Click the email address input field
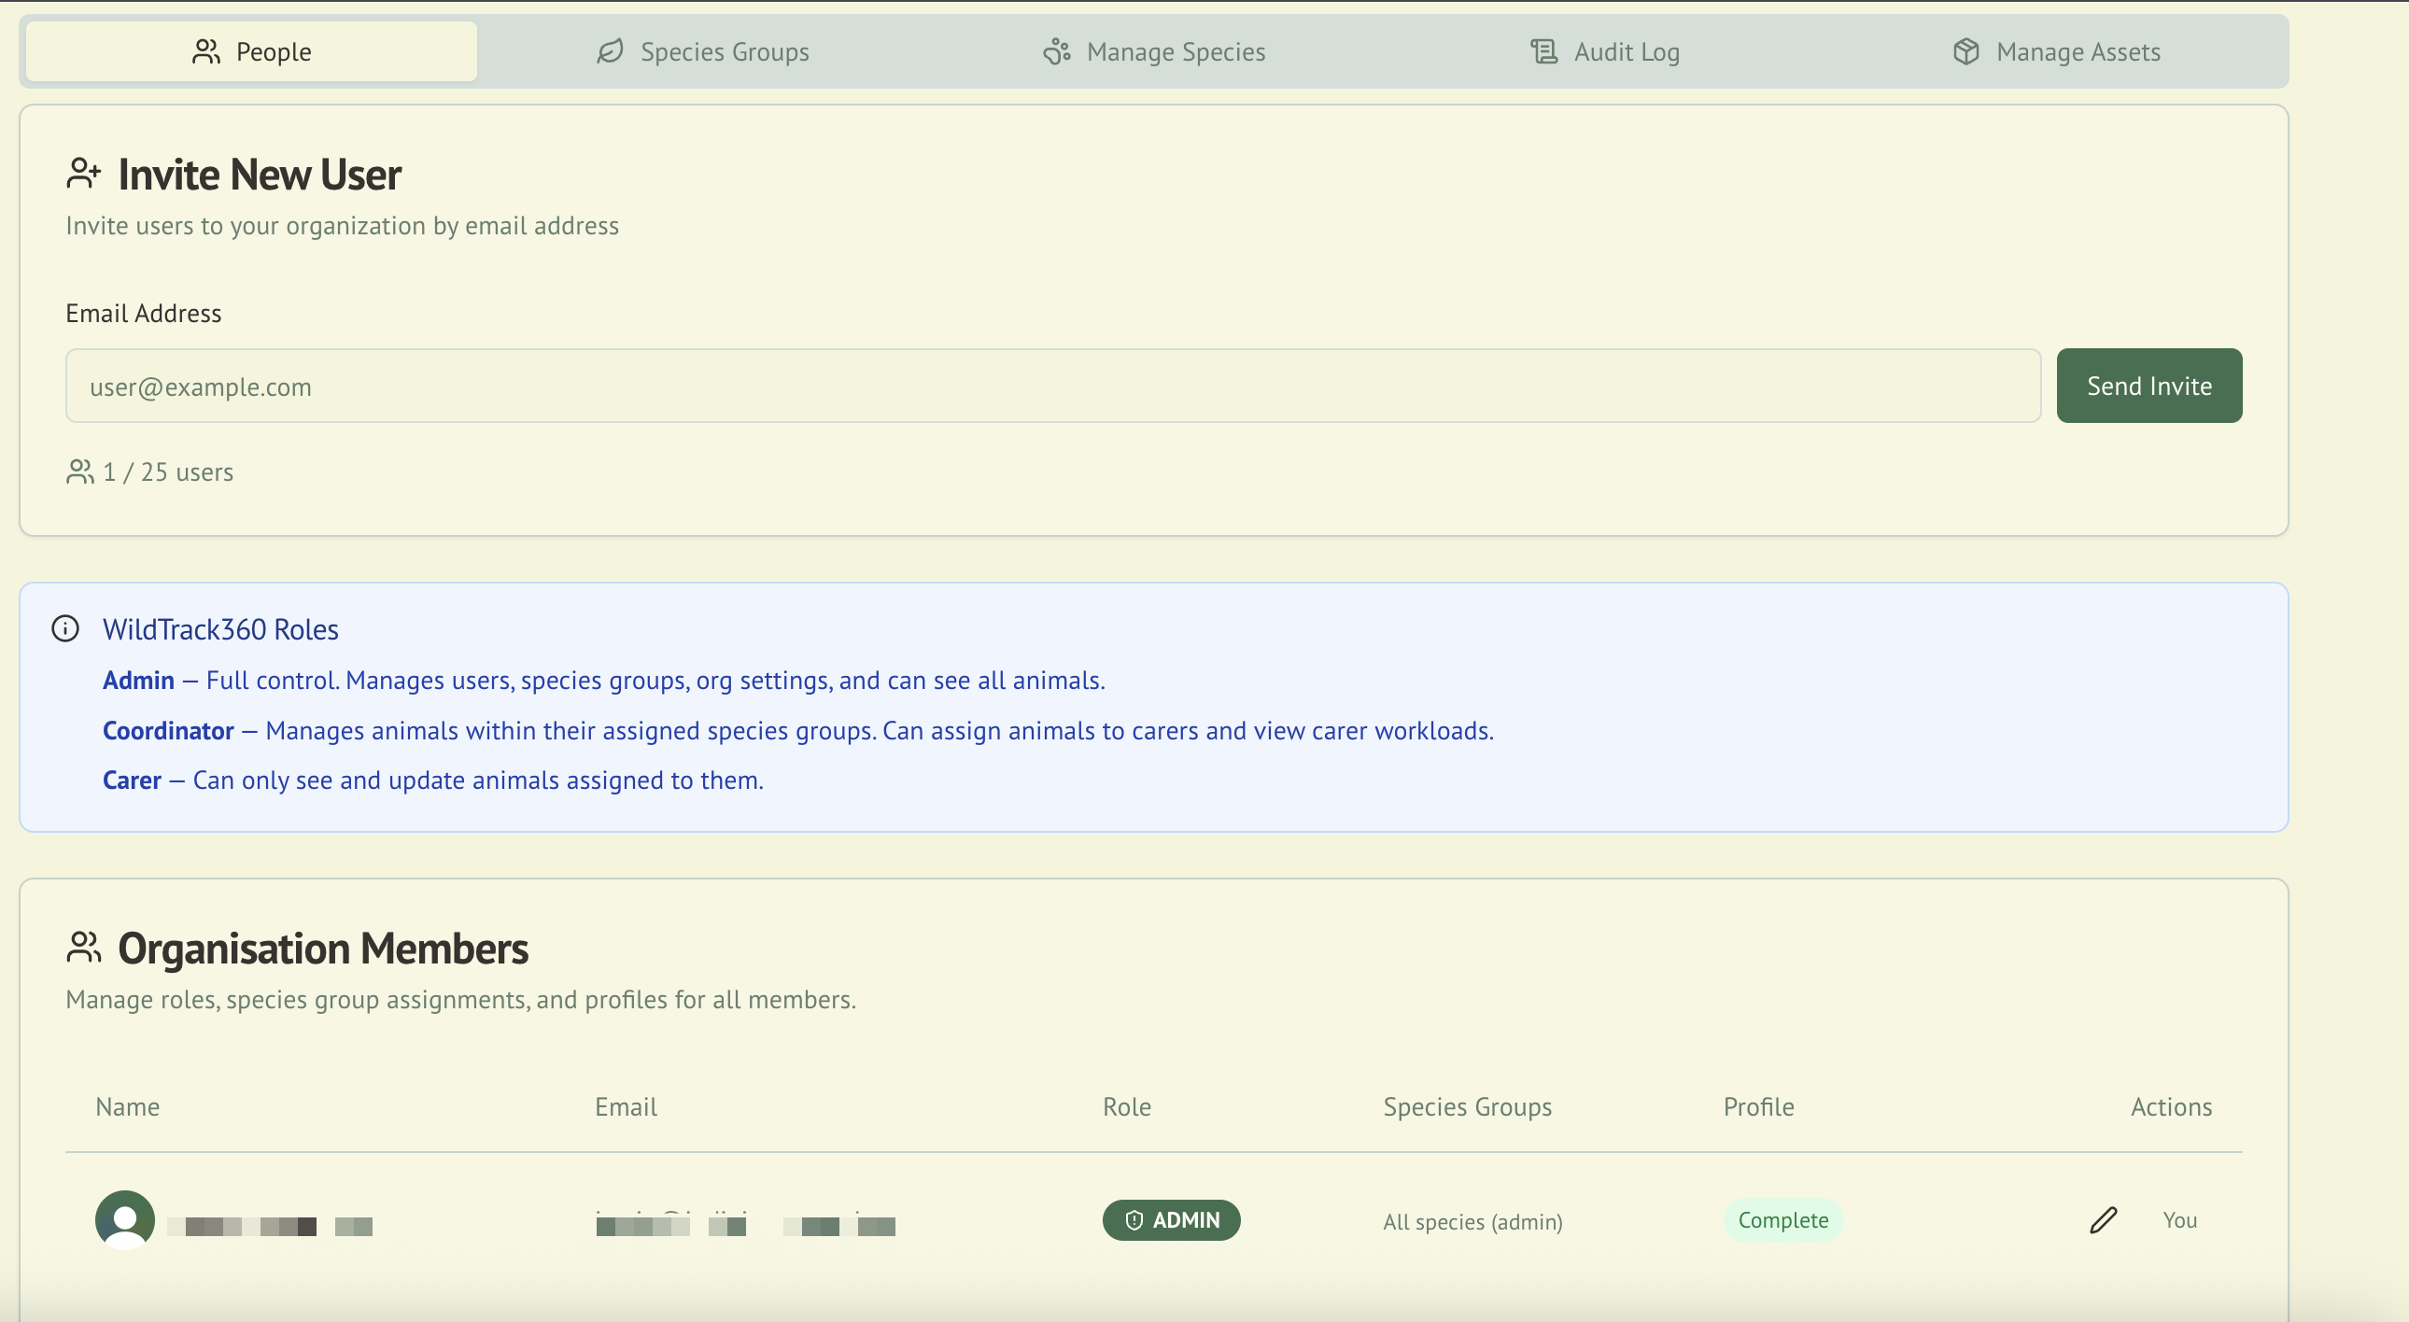Viewport: 2409px width, 1322px height. (1052, 386)
